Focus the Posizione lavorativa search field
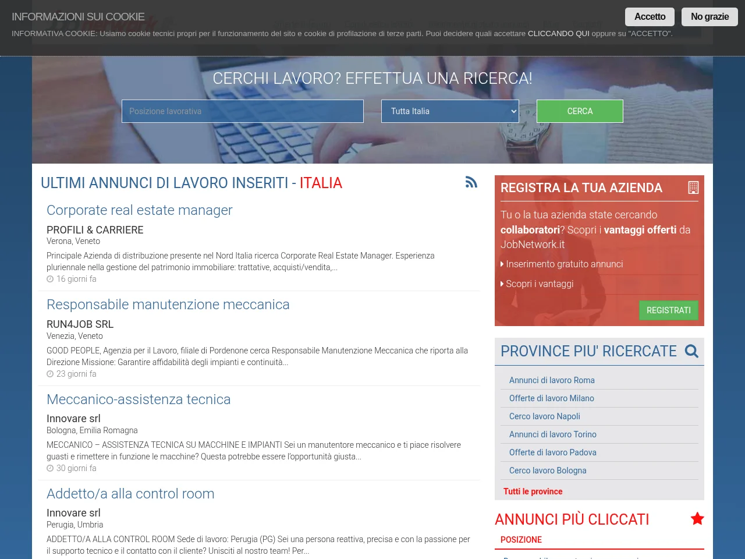Viewport: 745px width, 559px height. (243, 111)
